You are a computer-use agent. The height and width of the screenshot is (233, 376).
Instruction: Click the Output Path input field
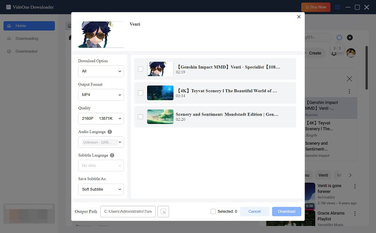tap(128, 212)
